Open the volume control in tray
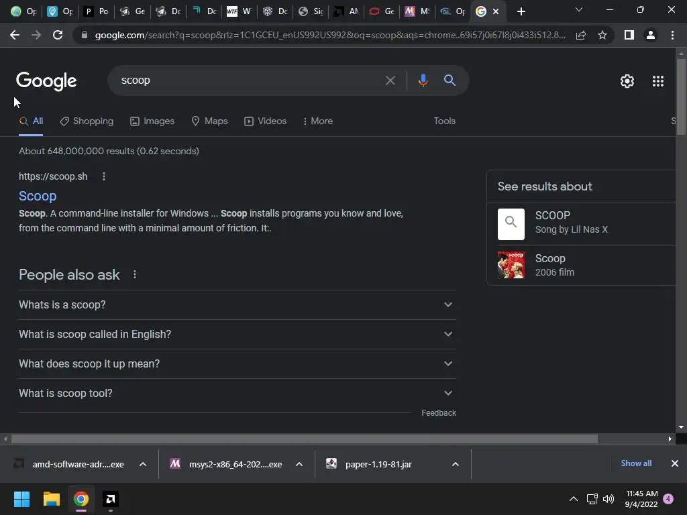 (609, 499)
